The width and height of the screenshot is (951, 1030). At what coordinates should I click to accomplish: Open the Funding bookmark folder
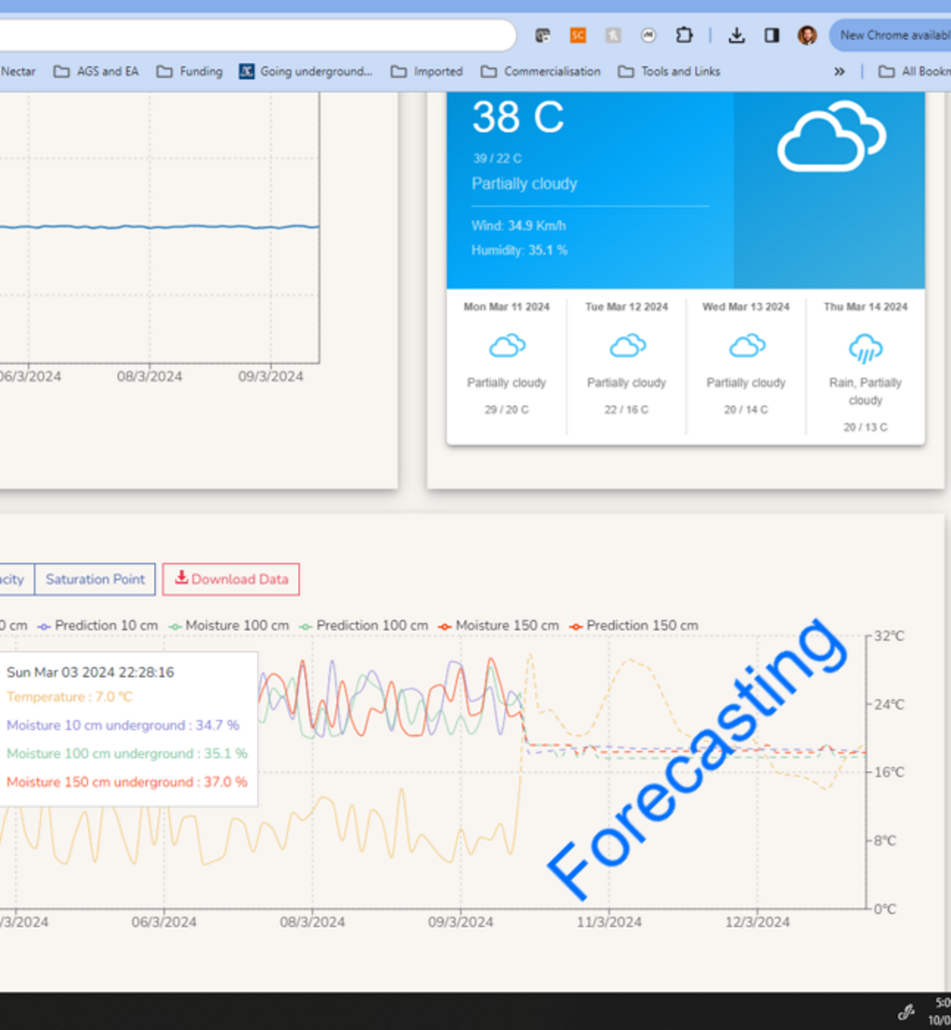[189, 72]
